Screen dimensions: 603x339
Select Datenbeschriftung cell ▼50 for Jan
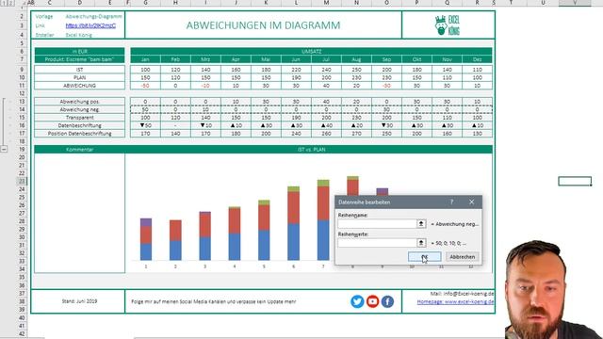tap(145, 125)
